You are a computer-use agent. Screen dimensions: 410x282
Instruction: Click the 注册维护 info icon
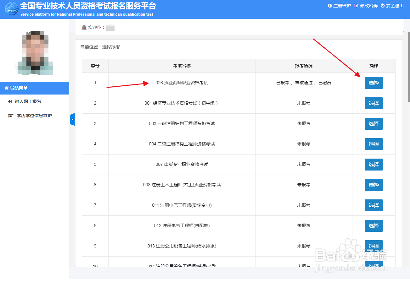(329, 5)
